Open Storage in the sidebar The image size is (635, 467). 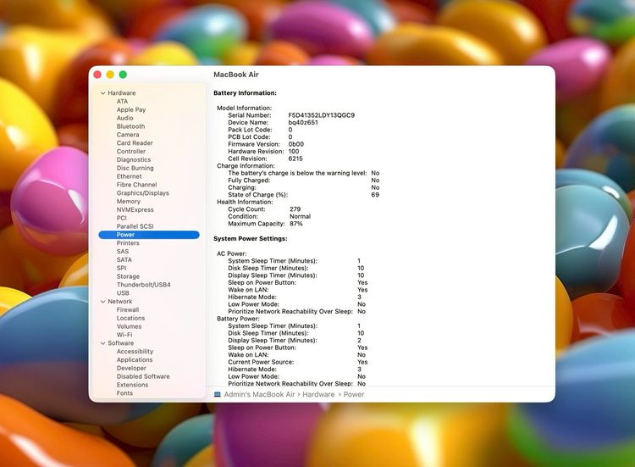point(128,276)
